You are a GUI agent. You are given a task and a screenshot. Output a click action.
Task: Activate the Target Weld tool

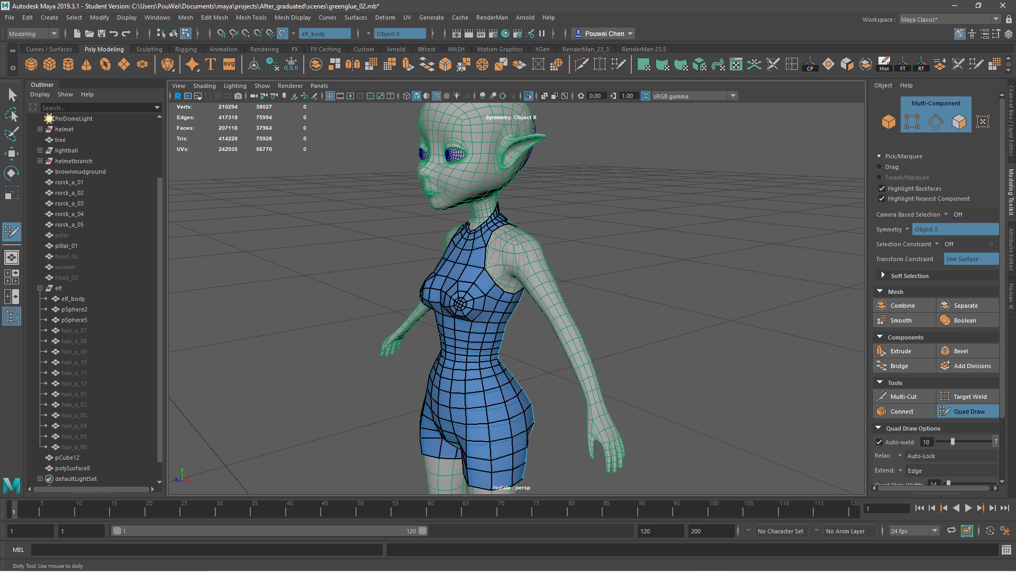[969, 397]
